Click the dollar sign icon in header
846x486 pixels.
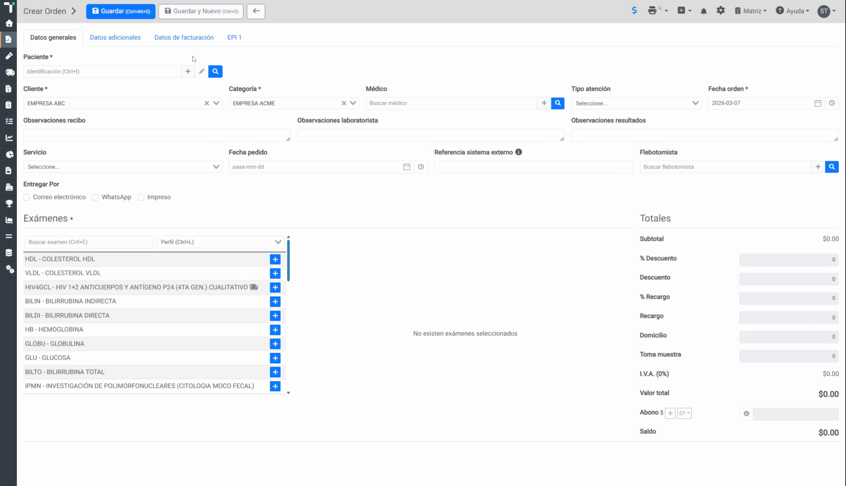click(634, 10)
